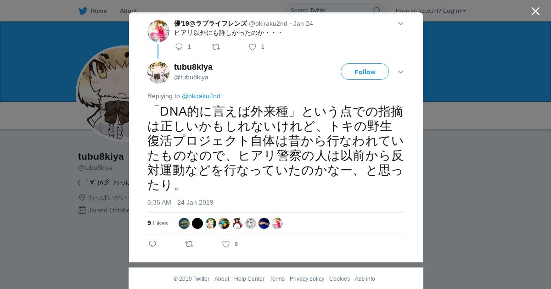Like tubu8kiya's main tweet with 9 likes

[226, 244]
